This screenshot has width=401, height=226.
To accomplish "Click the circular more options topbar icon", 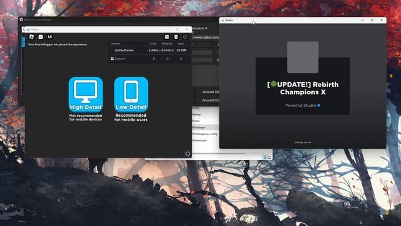I will coord(185,37).
